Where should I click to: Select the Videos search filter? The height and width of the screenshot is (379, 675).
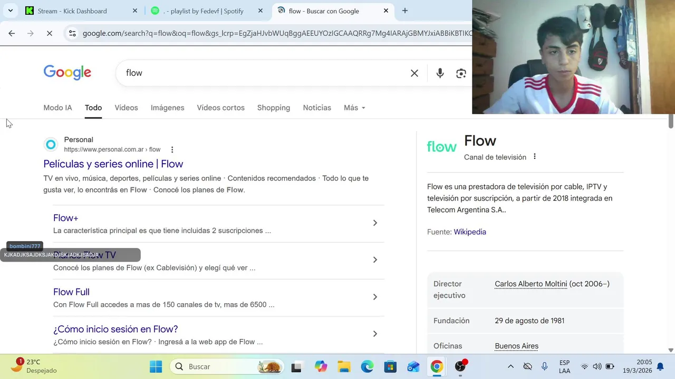(x=126, y=107)
